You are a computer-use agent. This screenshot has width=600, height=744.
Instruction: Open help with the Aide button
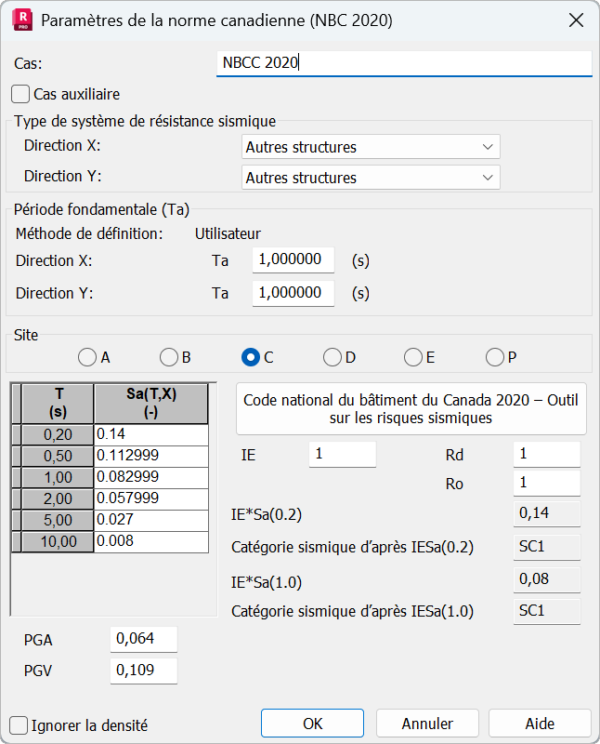click(x=540, y=724)
